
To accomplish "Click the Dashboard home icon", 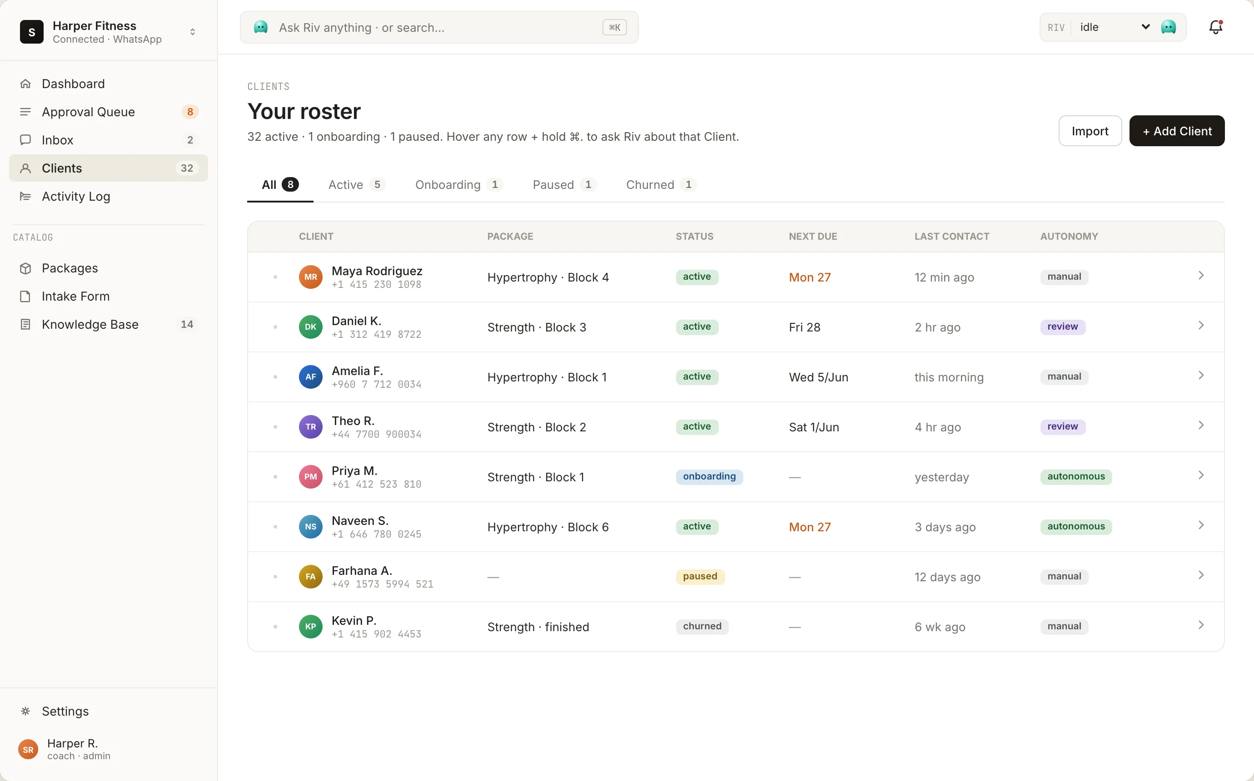I will (x=25, y=84).
